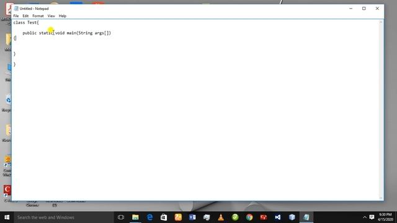Viewport: 397px width, 223px height.
Task: Click the scroll up arrow of Notepad's scrollbar
Action: [x=381, y=22]
